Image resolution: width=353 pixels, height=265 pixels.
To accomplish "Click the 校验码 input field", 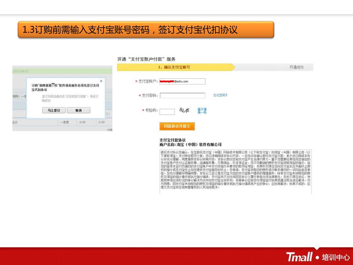I will tap(167, 111).
